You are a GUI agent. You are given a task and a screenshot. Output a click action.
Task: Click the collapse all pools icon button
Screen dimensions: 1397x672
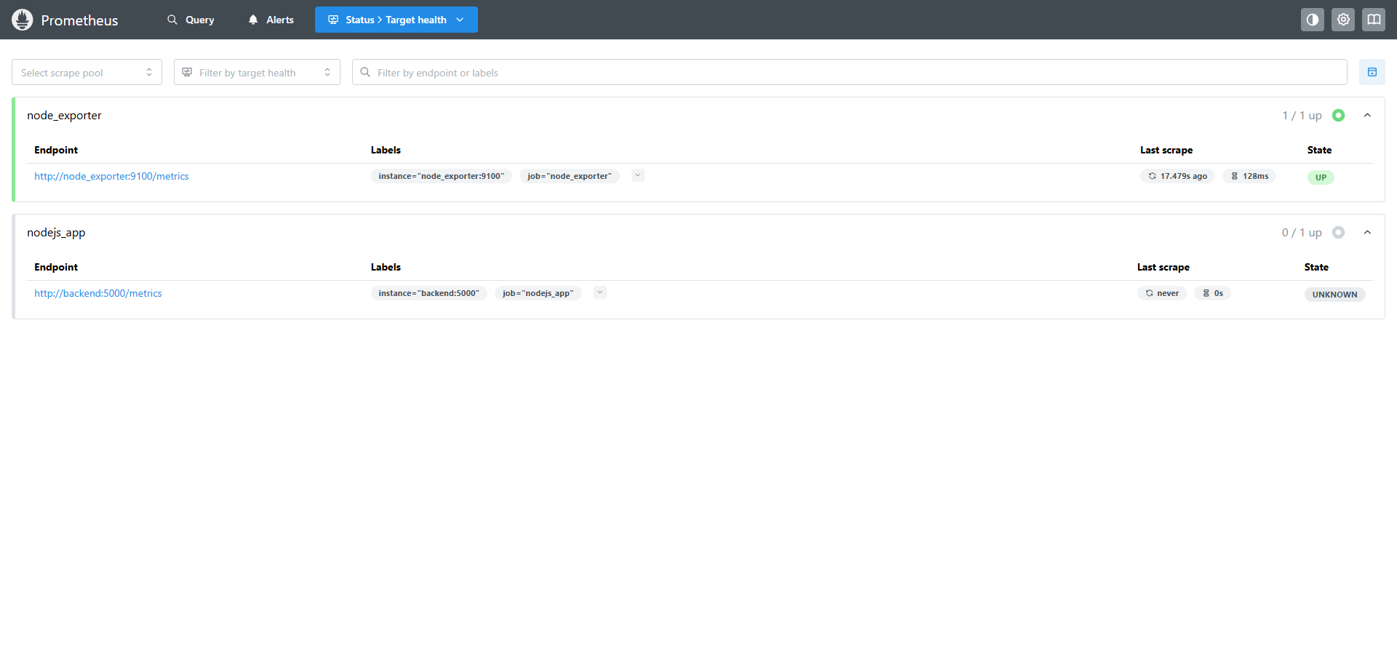pos(1372,72)
